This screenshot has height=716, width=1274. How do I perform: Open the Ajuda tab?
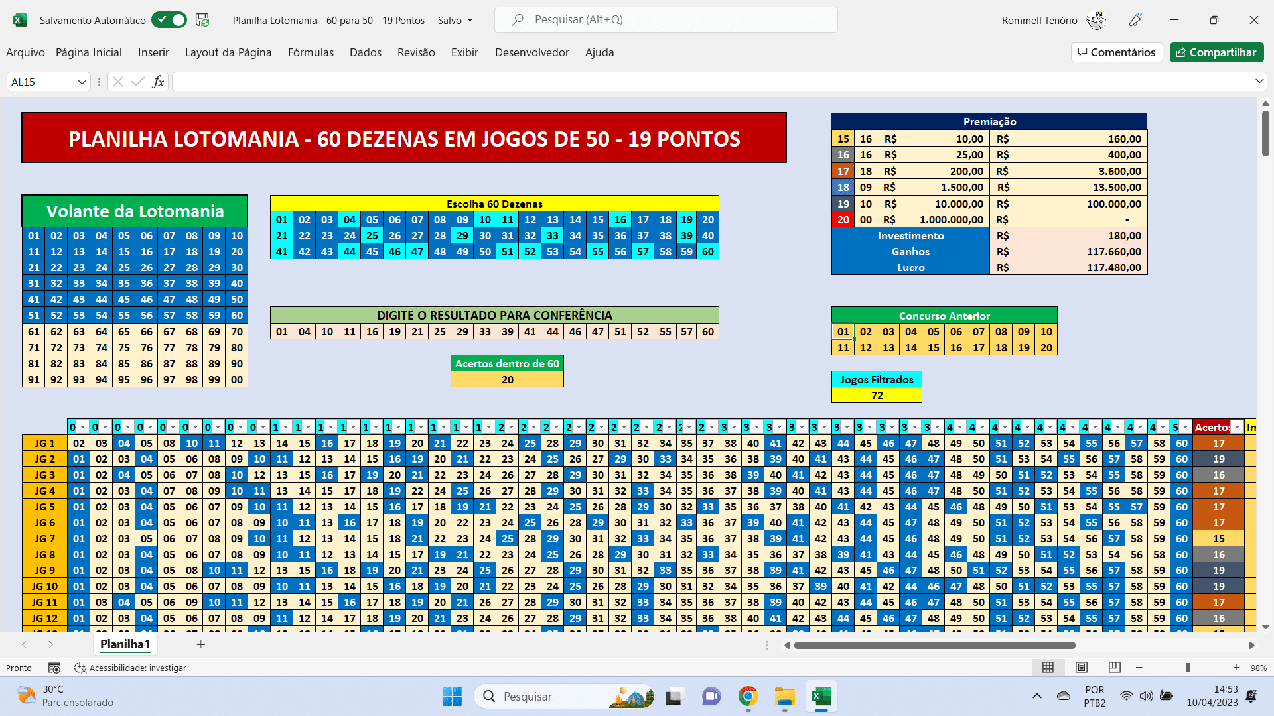599,52
